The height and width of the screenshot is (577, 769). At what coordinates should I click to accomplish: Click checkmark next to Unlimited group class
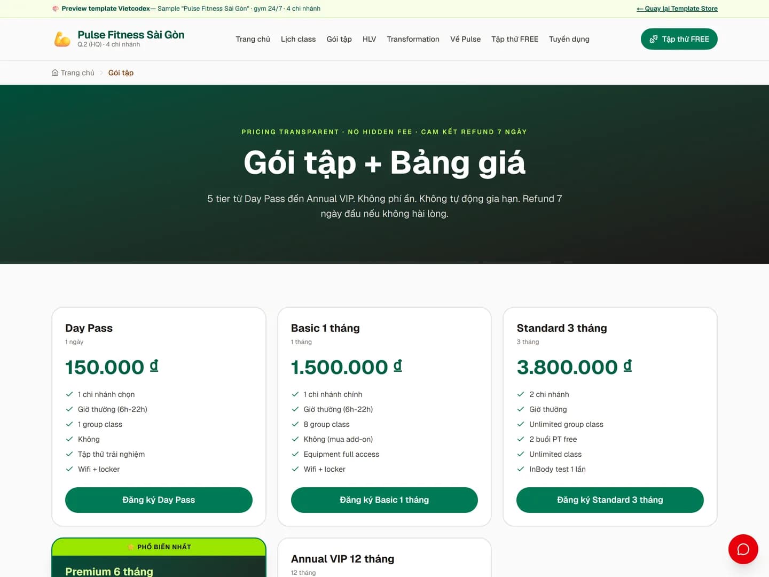pyautogui.click(x=521, y=424)
